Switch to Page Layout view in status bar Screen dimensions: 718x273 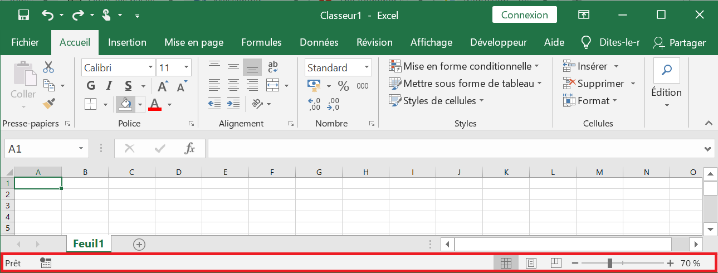pos(531,263)
